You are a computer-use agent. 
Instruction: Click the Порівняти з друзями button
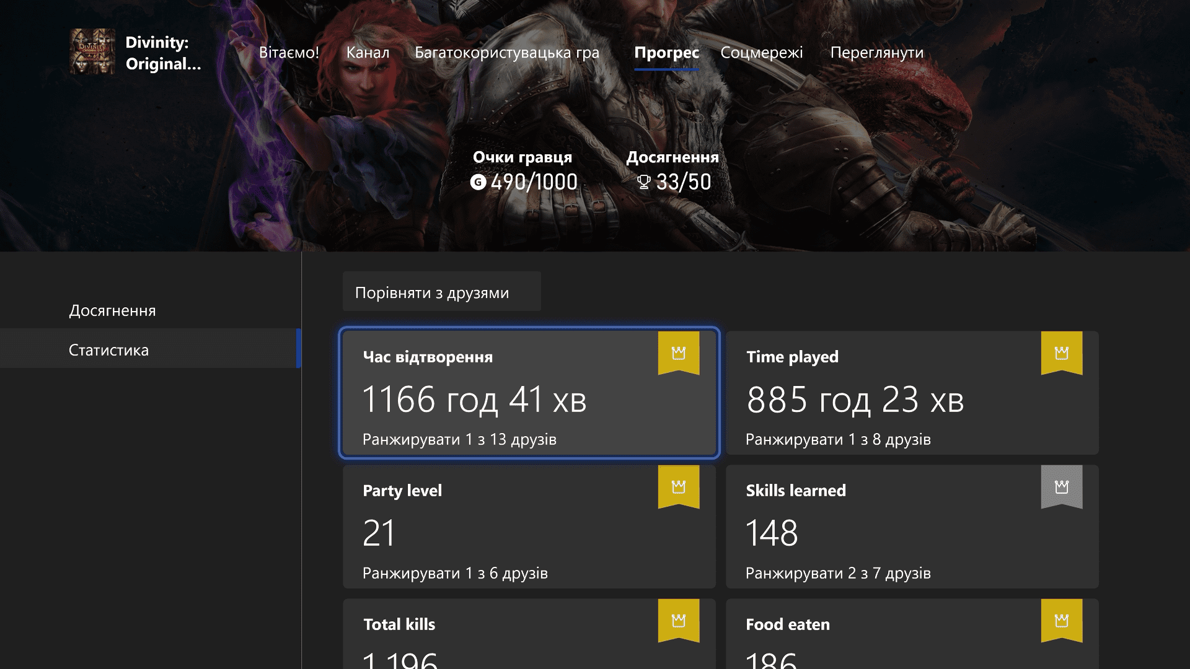click(x=442, y=291)
